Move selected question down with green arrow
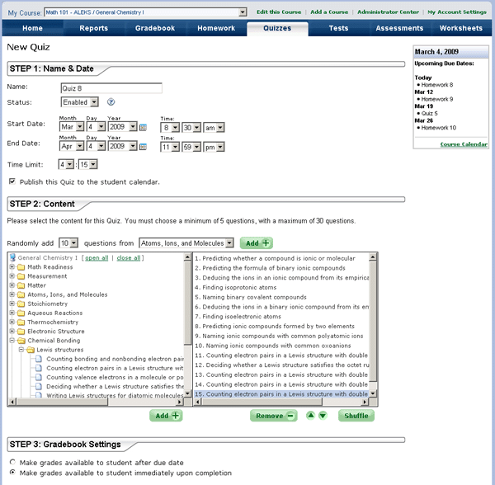Viewport: 495px width, 485px height. coord(323,416)
